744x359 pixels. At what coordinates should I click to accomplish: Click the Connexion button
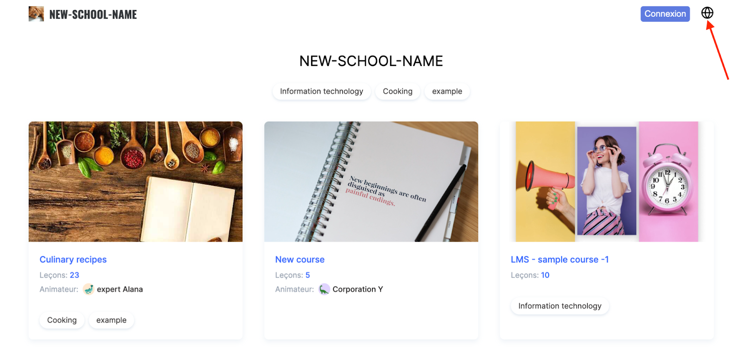[665, 14]
